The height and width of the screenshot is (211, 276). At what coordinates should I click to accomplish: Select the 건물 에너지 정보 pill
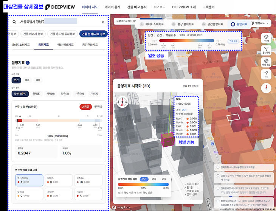tap(33, 34)
